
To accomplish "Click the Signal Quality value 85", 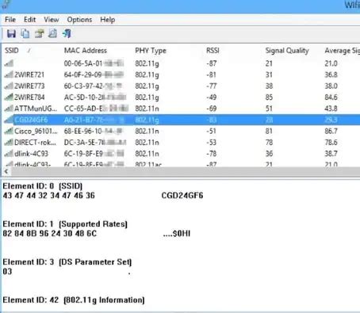I will [269, 97].
